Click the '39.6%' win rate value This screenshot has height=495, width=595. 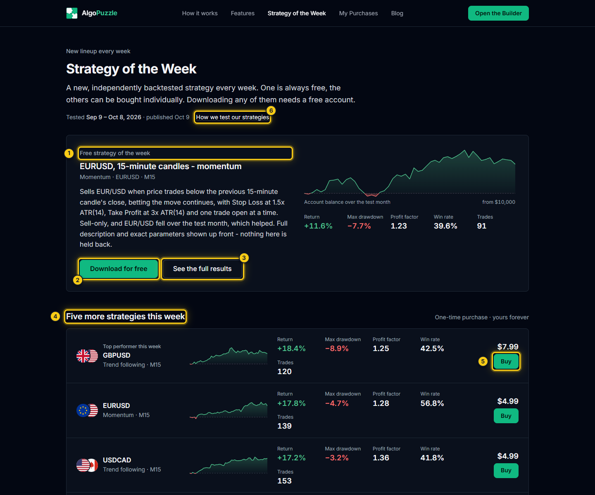445,226
